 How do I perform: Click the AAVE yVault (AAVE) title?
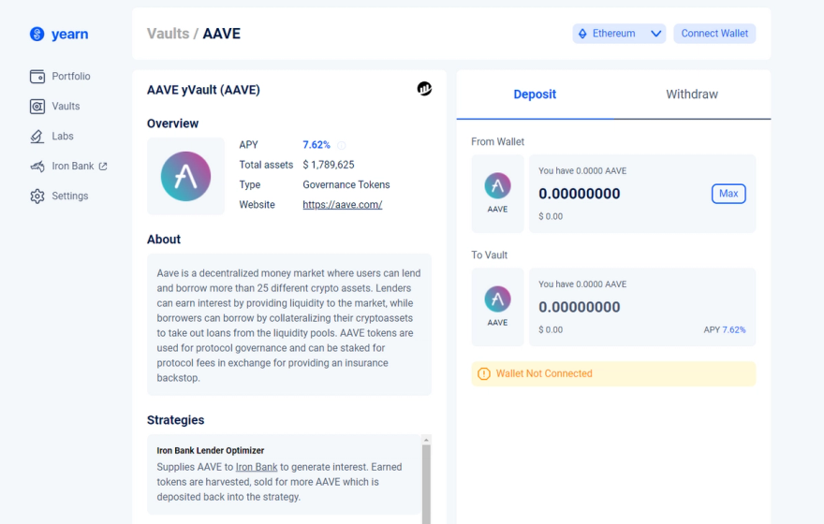(203, 91)
